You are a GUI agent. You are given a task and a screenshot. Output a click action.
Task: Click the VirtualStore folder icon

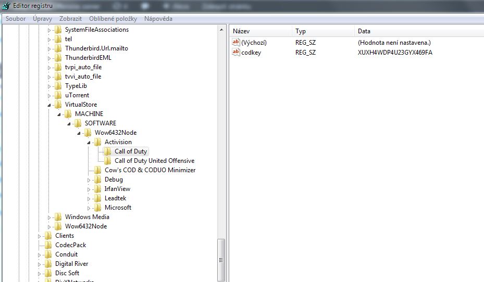58,105
